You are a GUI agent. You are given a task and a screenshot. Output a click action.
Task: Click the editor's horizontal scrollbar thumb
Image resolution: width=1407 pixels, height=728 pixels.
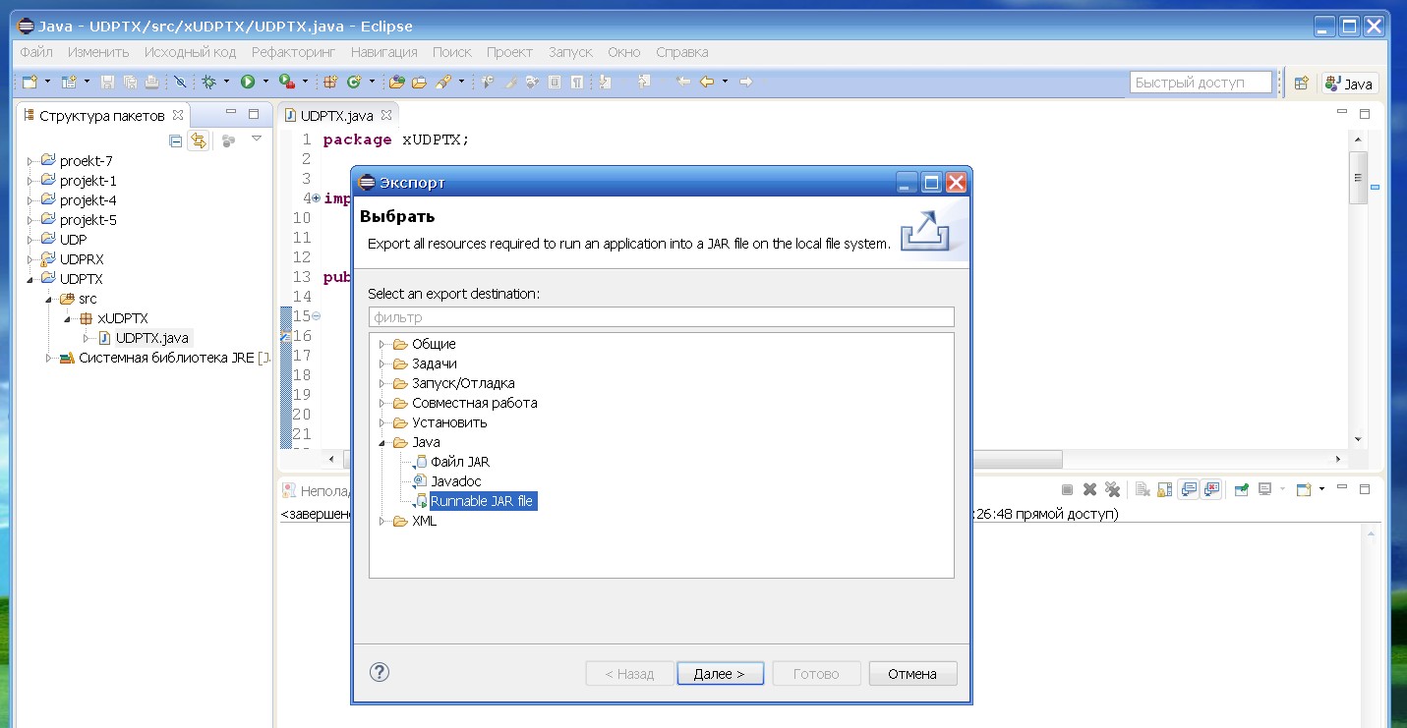point(1013,460)
